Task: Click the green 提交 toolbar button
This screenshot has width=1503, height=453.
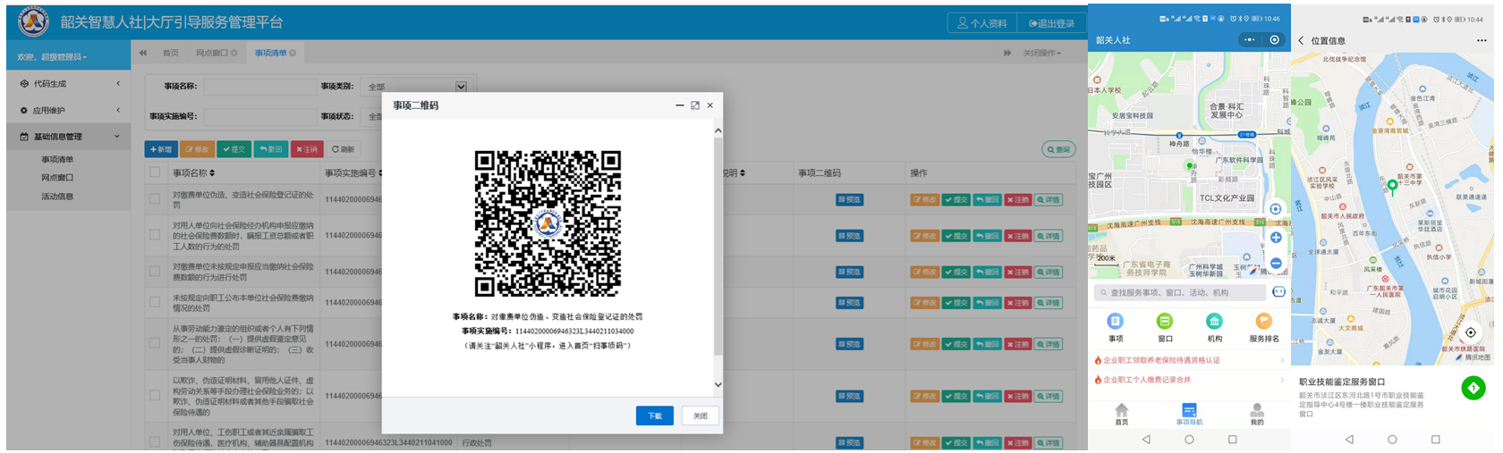Action: tap(234, 149)
